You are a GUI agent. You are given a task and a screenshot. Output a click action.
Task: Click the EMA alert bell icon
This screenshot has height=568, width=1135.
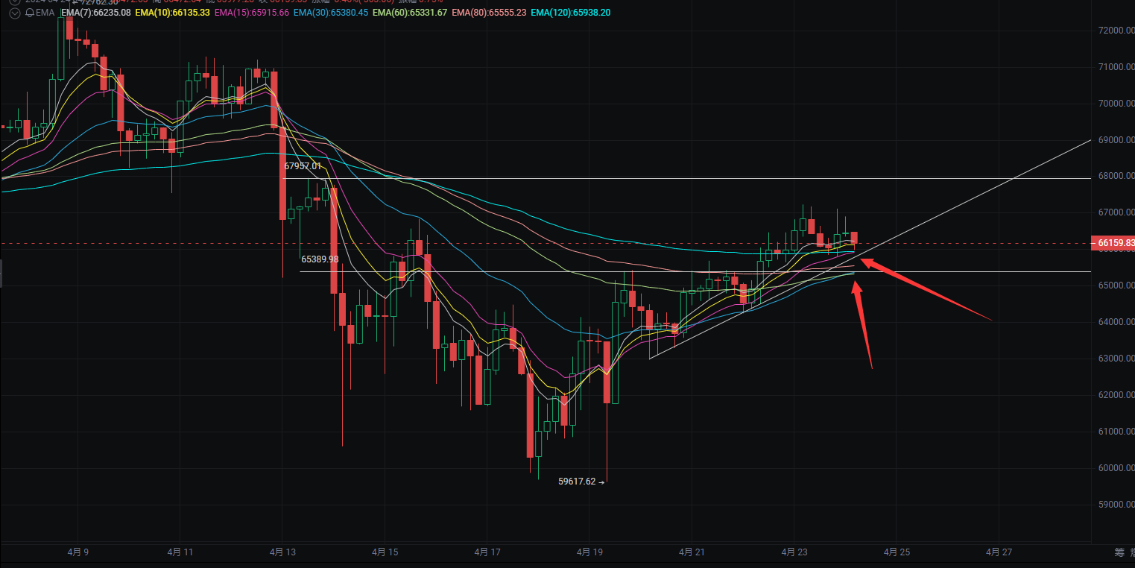(x=30, y=13)
